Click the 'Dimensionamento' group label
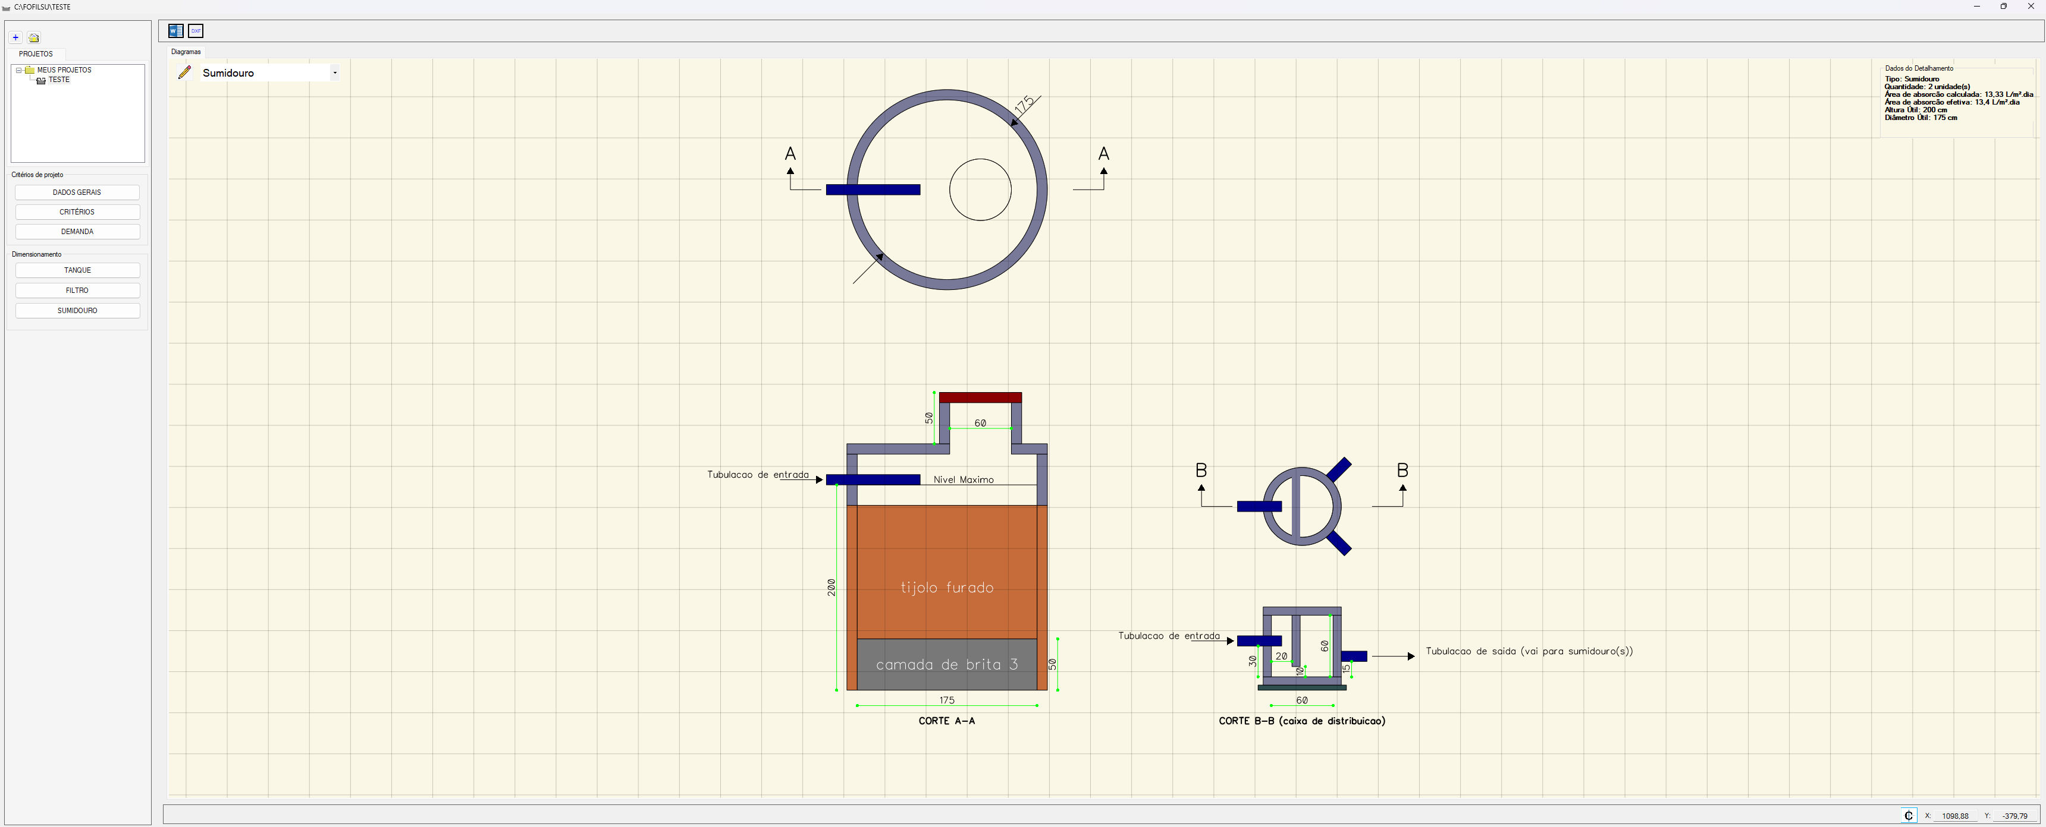 (36, 254)
